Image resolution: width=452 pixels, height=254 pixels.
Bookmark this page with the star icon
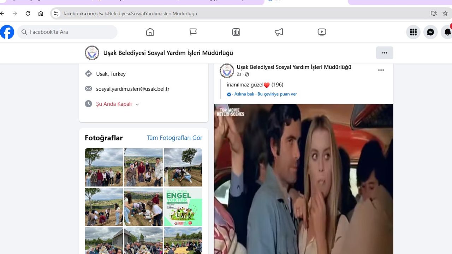pos(445,13)
